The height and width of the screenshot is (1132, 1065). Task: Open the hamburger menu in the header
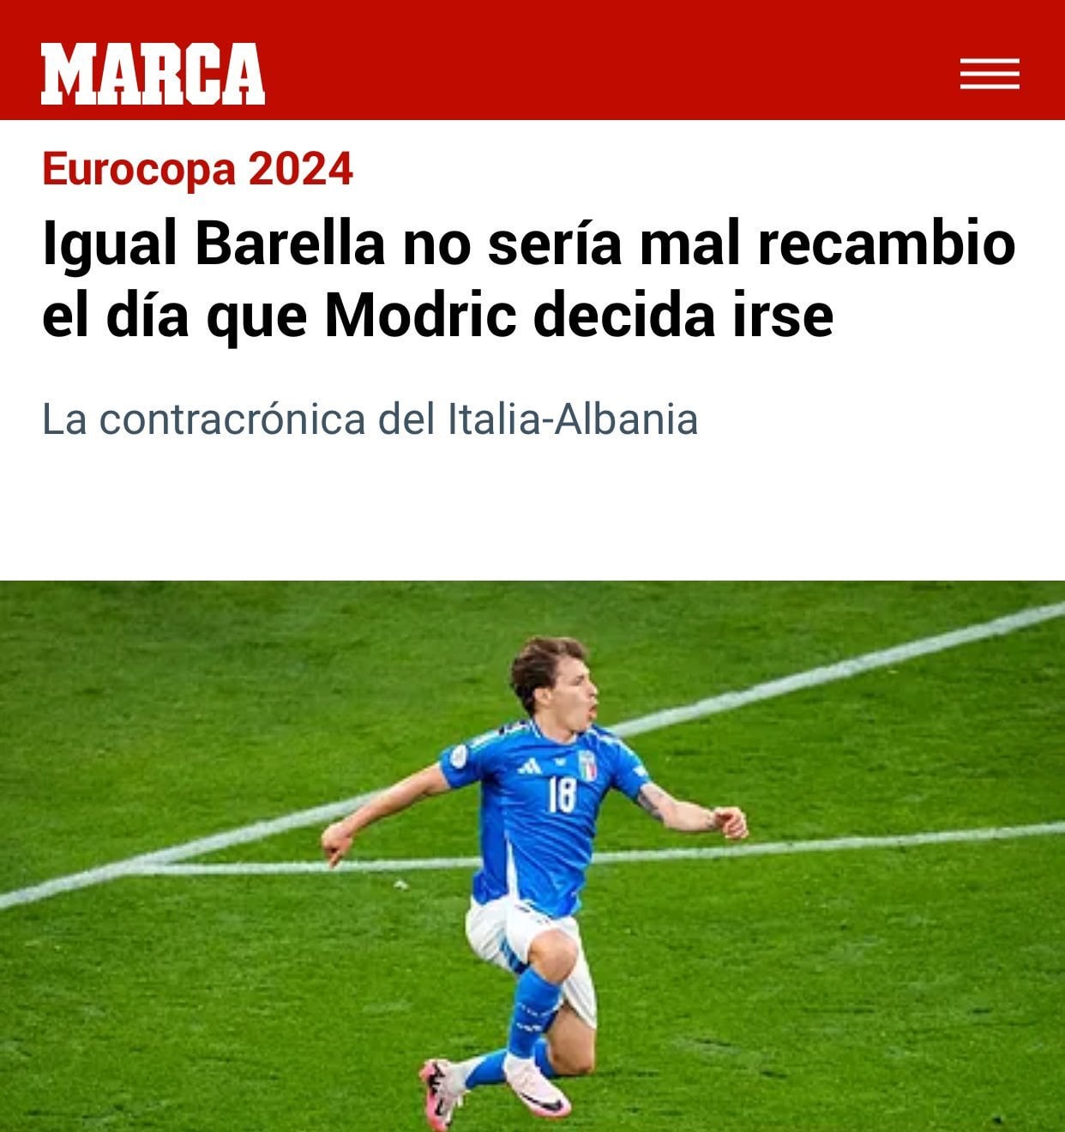[x=990, y=74]
